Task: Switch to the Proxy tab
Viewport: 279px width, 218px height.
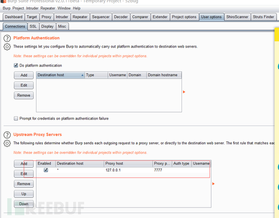Action: pos(46,17)
